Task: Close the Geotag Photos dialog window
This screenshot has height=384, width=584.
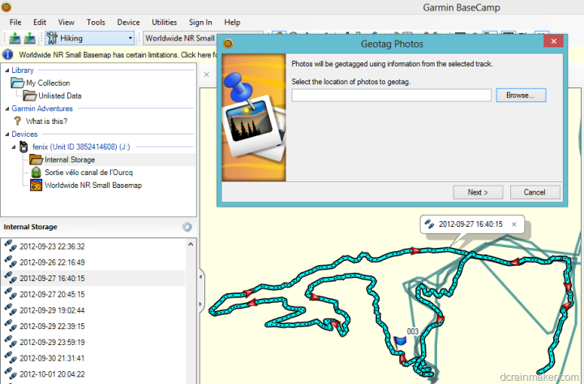Action: [x=553, y=41]
